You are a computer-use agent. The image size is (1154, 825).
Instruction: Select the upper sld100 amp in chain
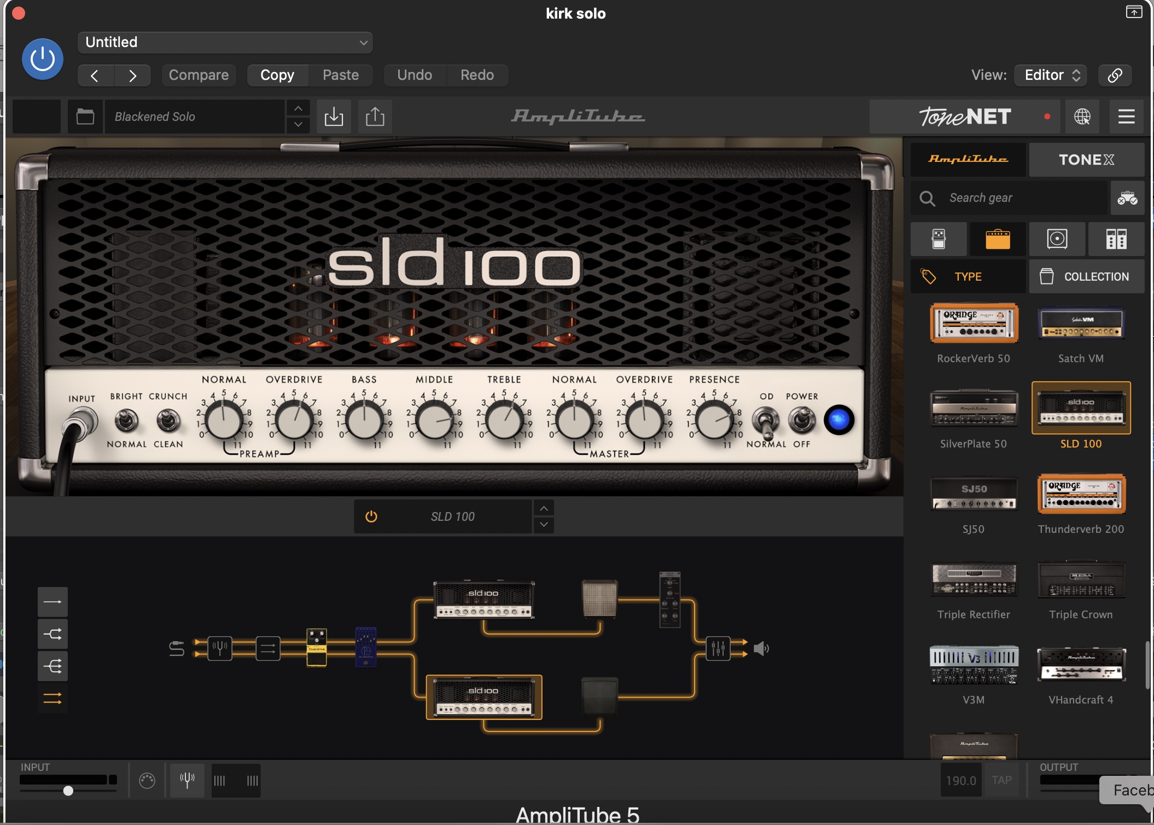(x=483, y=600)
